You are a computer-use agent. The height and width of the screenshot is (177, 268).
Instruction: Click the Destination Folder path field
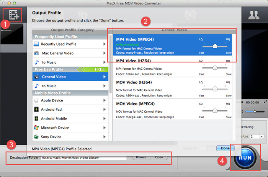point(84,158)
